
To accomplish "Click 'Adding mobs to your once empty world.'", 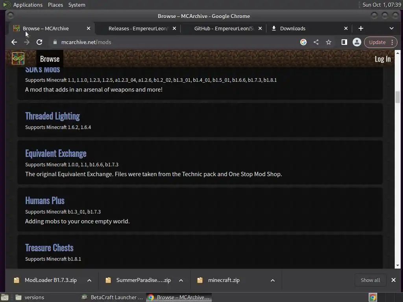I will click(x=78, y=221).
